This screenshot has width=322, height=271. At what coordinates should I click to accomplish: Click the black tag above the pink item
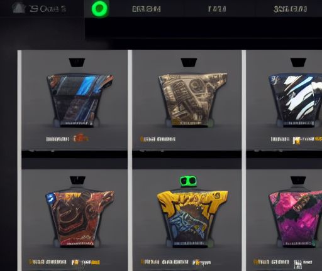coord(298,181)
